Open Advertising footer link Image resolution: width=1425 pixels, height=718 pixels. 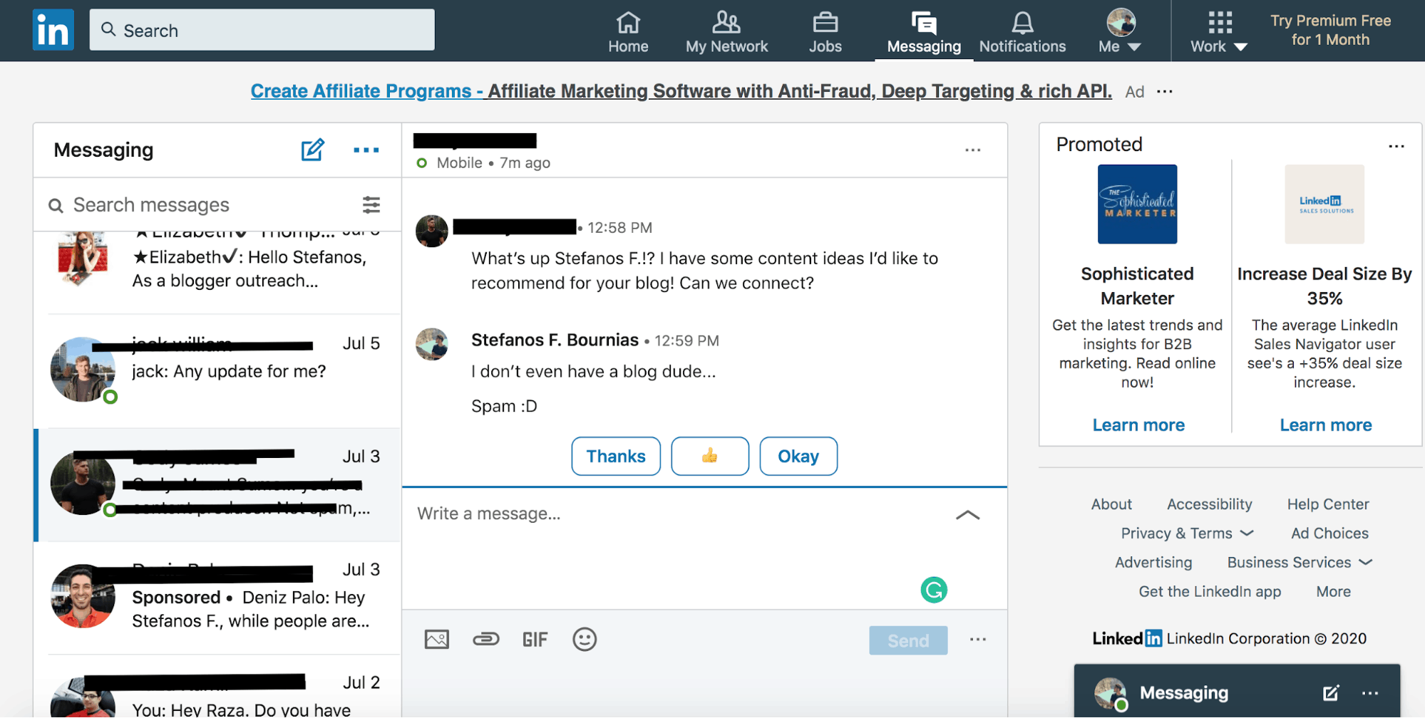tap(1153, 563)
